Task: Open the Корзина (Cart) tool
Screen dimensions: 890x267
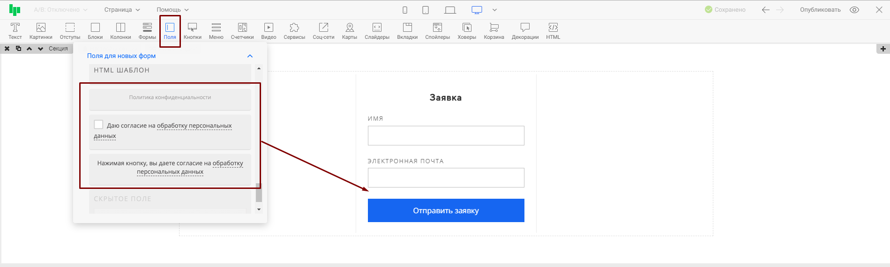Action: tap(494, 31)
